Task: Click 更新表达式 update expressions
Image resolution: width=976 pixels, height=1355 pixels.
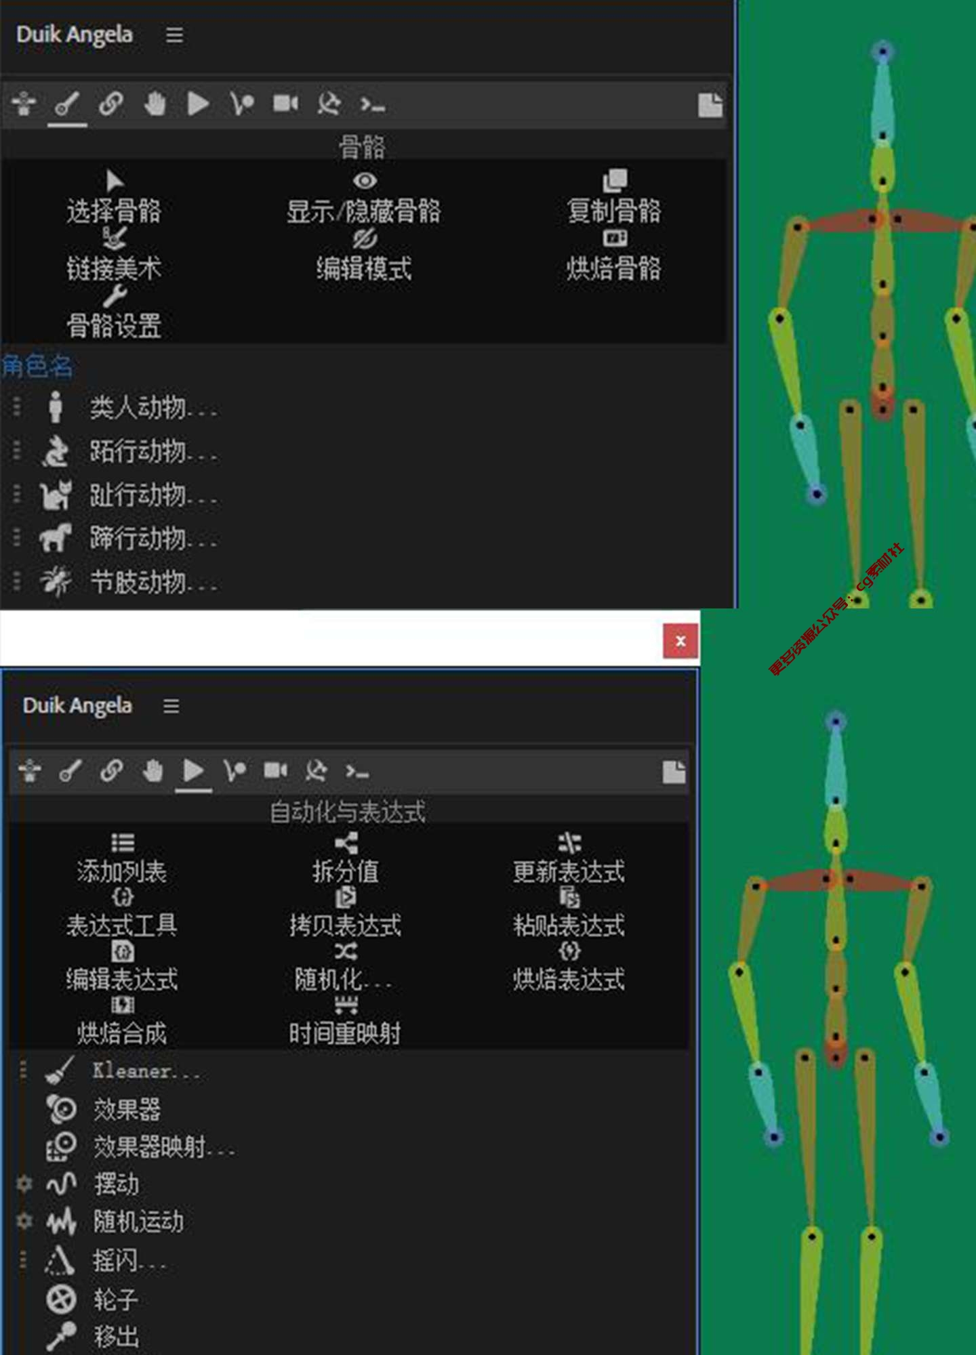Action: (x=569, y=859)
